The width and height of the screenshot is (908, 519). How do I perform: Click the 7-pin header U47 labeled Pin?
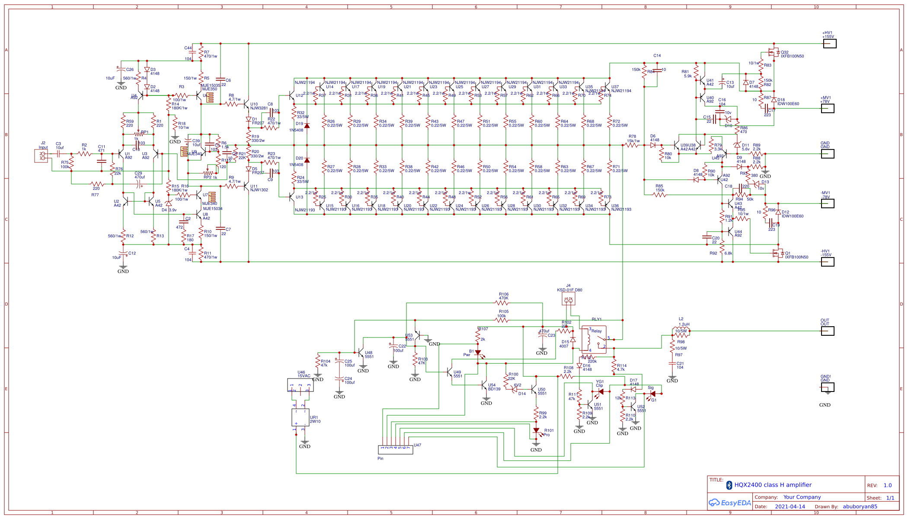pyautogui.click(x=396, y=449)
